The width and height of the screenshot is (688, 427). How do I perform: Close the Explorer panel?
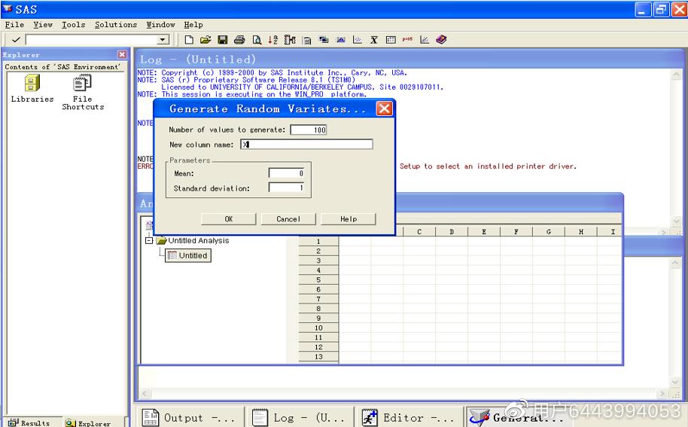[122, 54]
